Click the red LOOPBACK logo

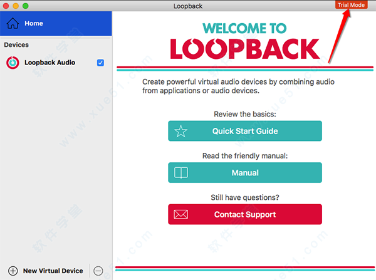(245, 49)
